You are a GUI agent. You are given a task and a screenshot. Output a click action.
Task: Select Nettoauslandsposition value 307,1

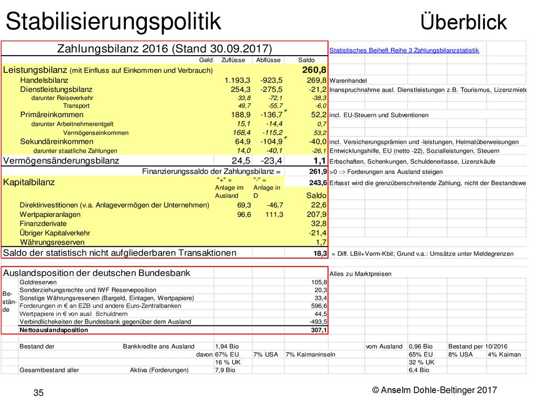coord(319,330)
